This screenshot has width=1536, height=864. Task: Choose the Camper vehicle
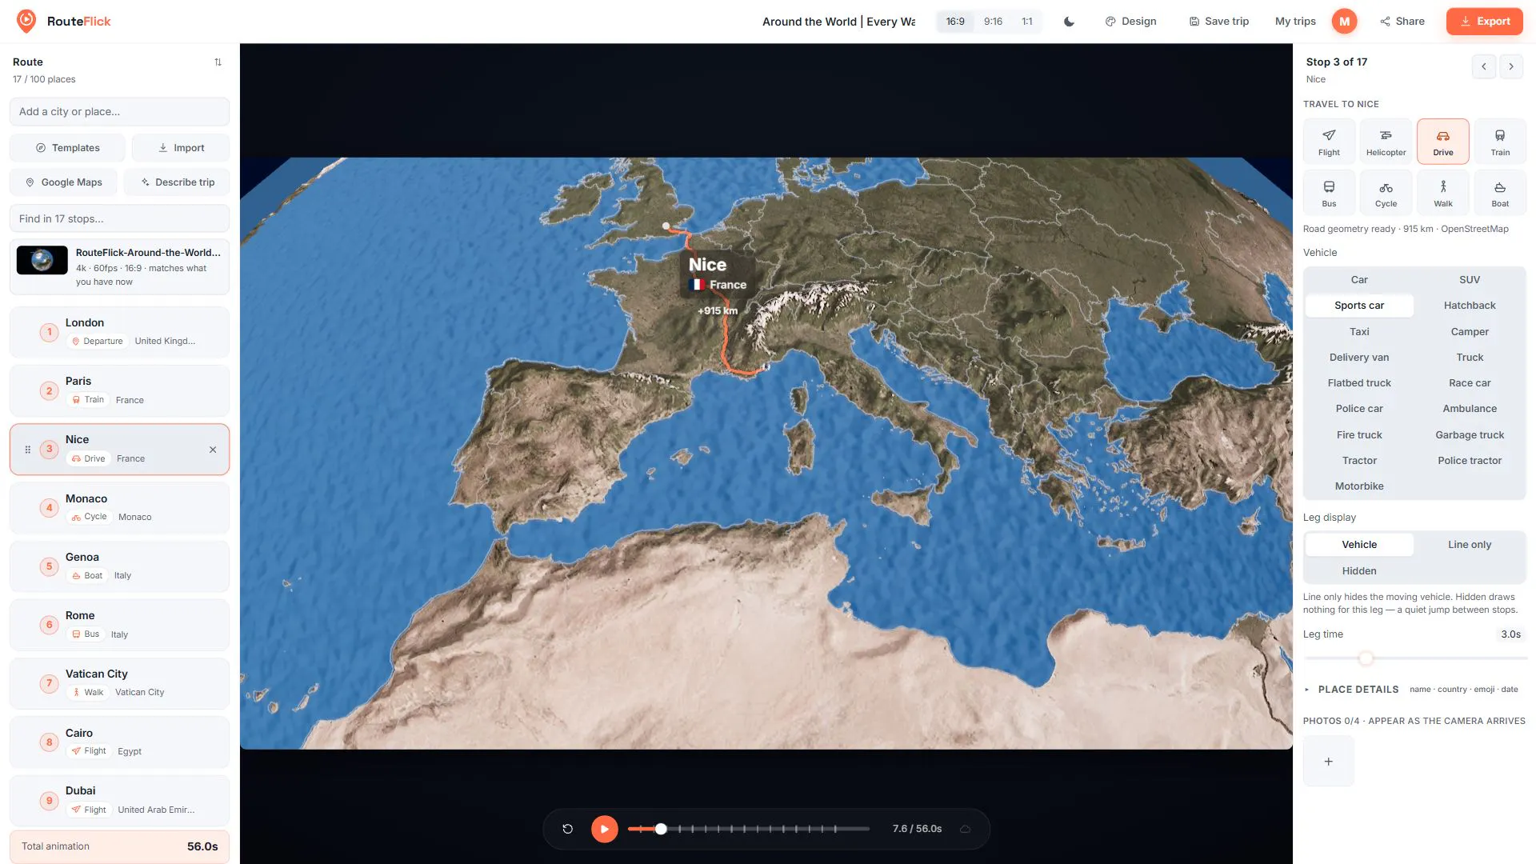[x=1470, y=332]
